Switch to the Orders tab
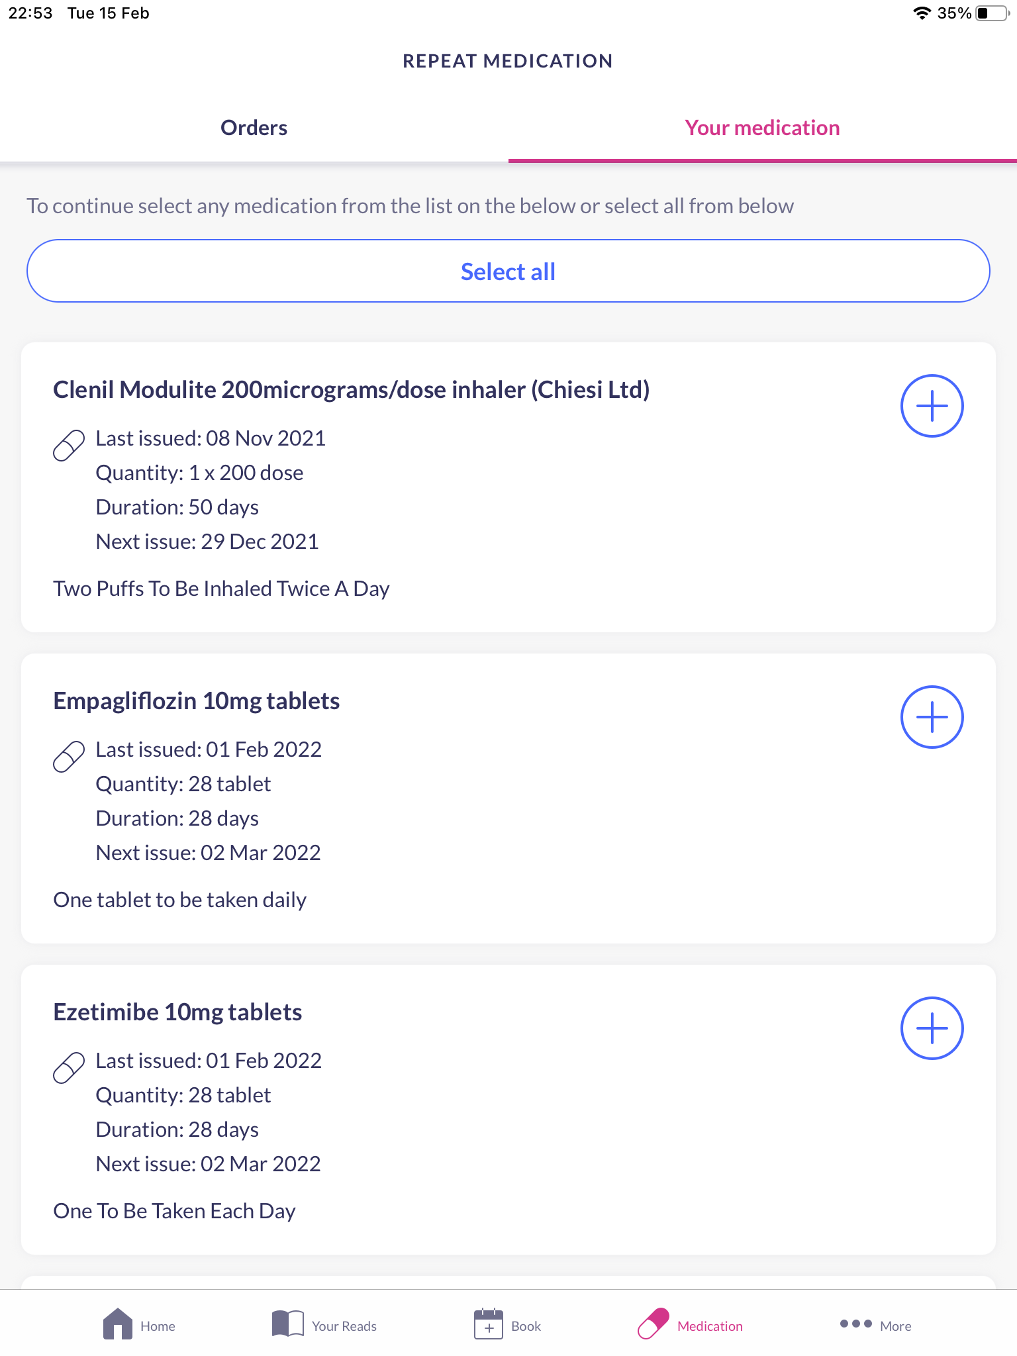The image size is (1017, 1356). 254,128
